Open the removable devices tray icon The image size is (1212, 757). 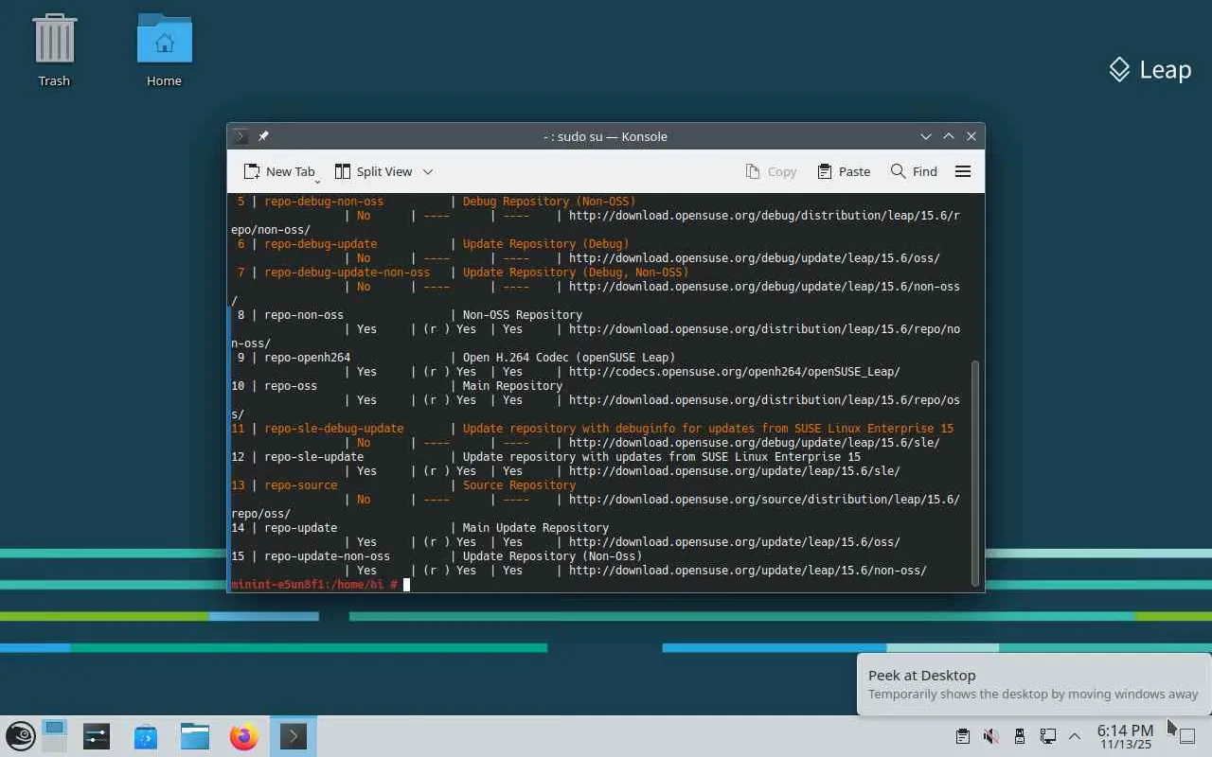pos(1020,736)
